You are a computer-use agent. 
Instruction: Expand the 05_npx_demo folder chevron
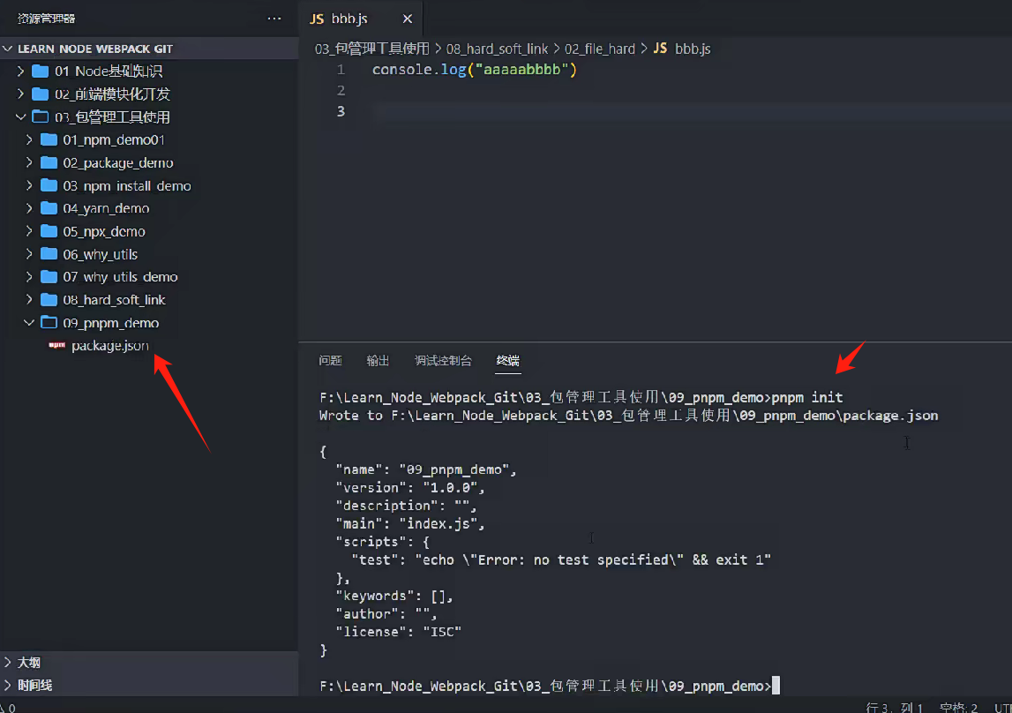coord(29,231)
